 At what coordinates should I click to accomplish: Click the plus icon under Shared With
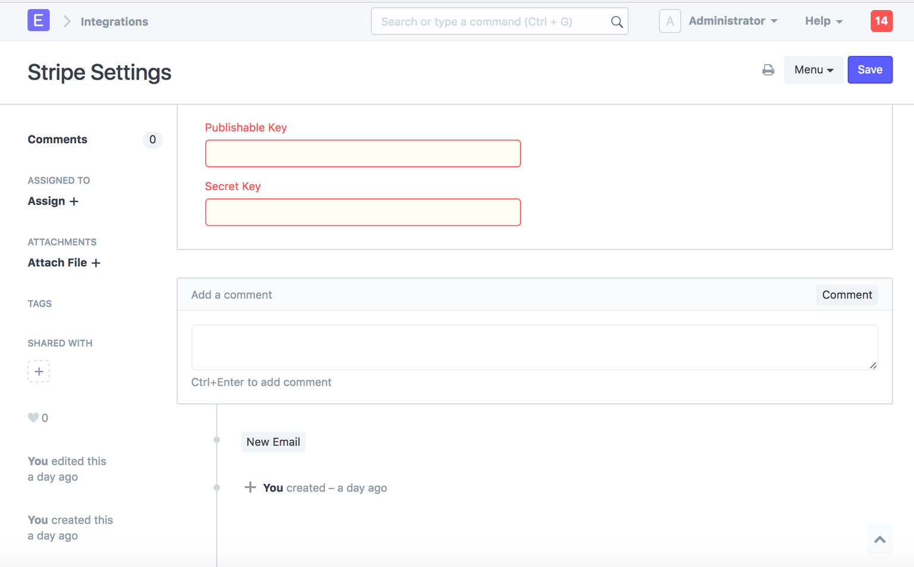pos(38,371)
